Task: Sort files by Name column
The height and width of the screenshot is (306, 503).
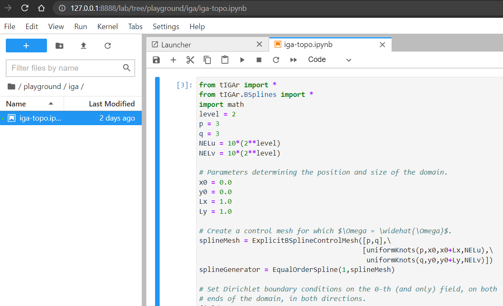Action: (16, 104)
